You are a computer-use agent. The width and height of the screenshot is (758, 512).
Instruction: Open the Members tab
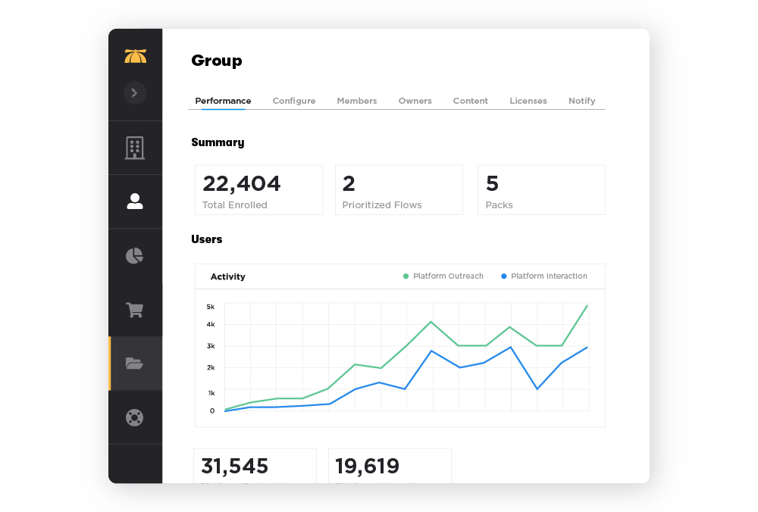pos(357,101)
